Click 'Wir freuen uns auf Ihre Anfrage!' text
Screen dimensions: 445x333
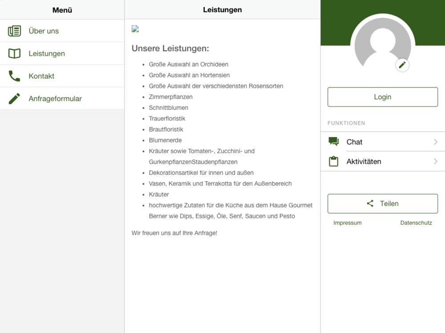pos(174,233)
